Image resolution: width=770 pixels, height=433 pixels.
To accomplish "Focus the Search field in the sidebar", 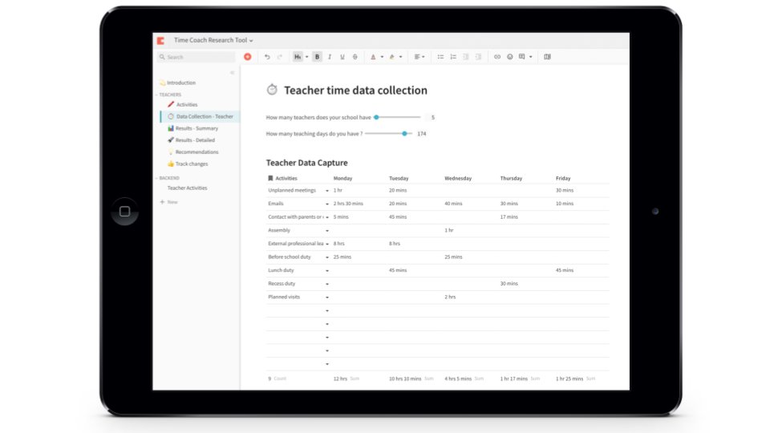I will [197, 57].
